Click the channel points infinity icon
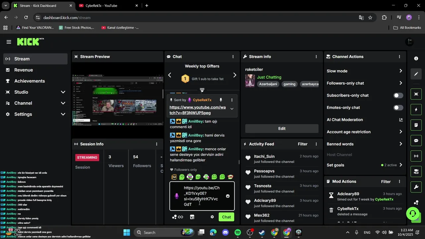The height and width of the screenshot is (239, 425). click(x=178, y=217)
